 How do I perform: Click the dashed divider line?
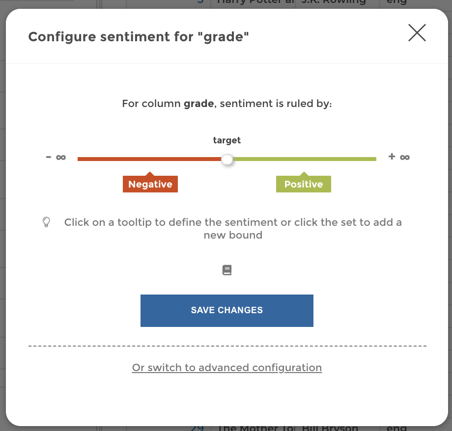pos(227,346)
